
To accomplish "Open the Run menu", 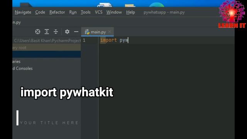I will pyautogui.click(x=73, y=12).
